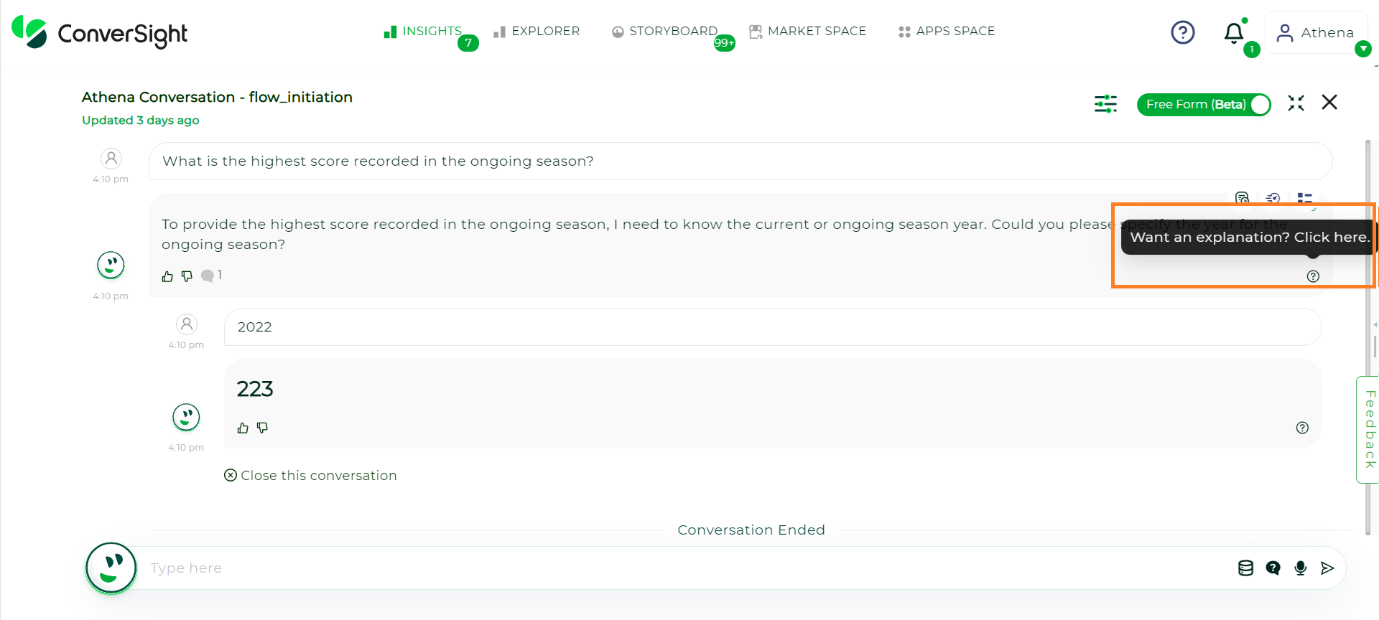
Task: Click the help question mark icon in header
Action: 1182,32
